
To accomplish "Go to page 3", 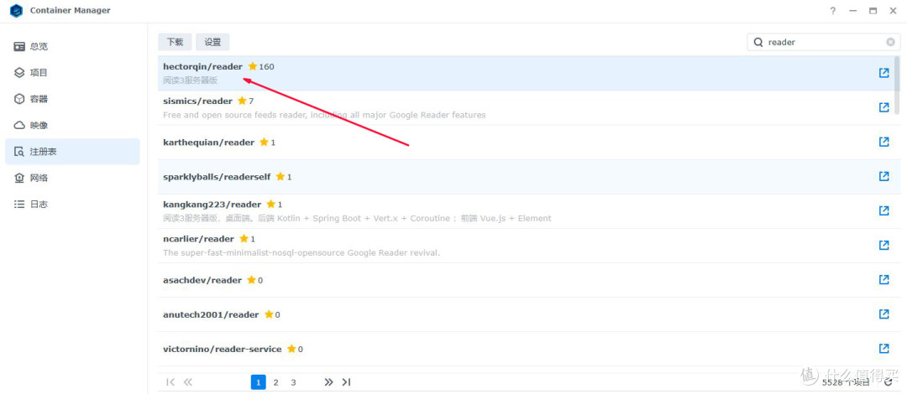I will (x=293, y=382).
